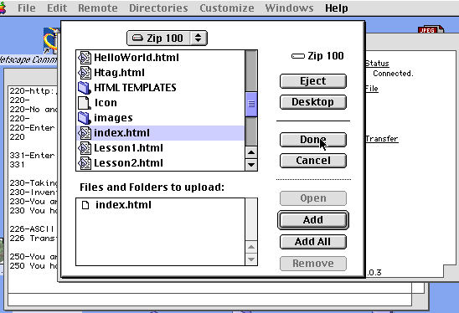The width and height of the screenshot is (459, 313).
Task: Open the Edit menu
Action: coord(57,8)
